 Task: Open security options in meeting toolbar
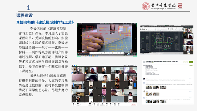(94, 104)
